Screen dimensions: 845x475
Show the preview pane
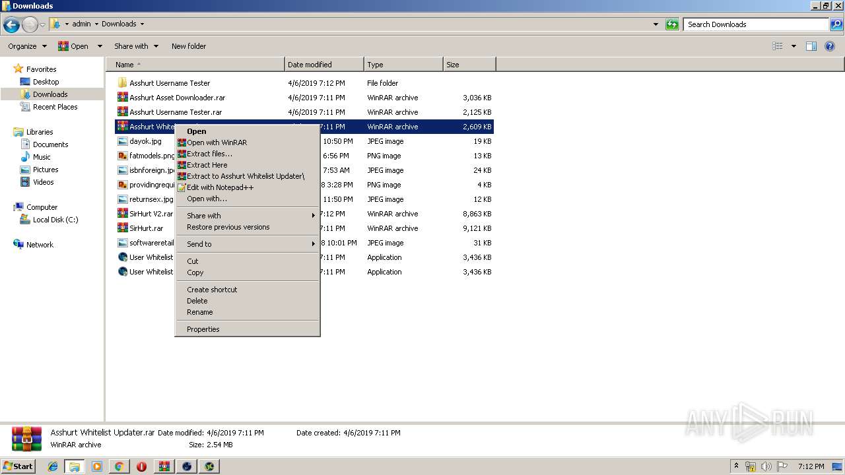tap(811, 46)
